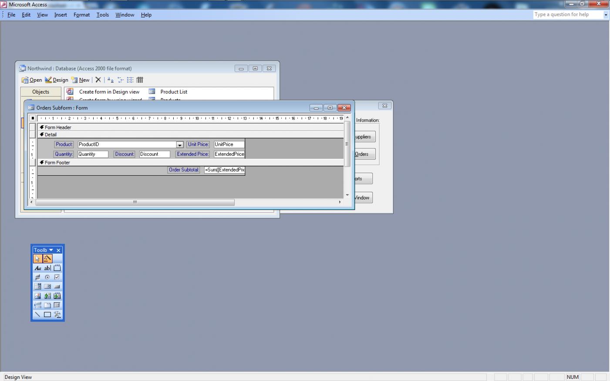This screenshot has width=610, height=381.
Task: Select the Check Box tool
Action: point(57,277)
